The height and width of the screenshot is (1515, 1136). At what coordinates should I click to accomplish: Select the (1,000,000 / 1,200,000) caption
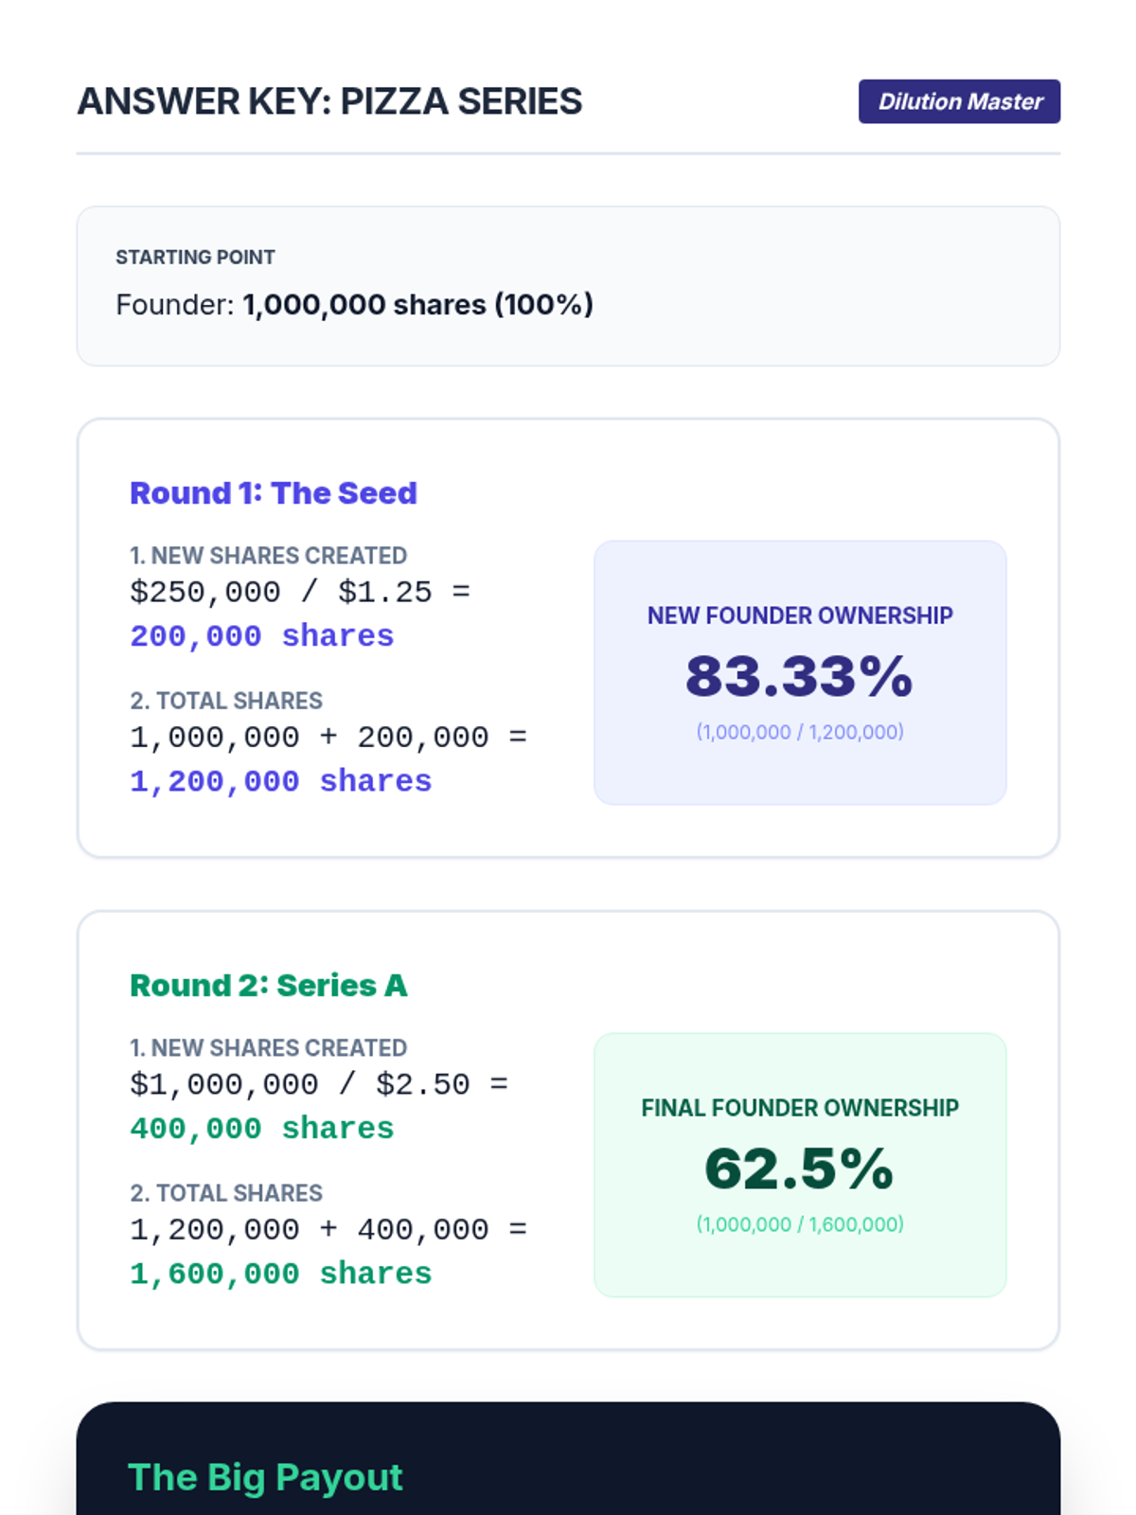(800, 732)
